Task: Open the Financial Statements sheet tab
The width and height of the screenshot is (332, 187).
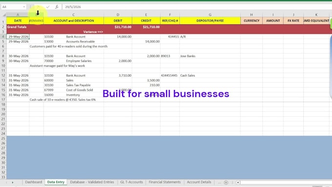Action: (165, 182)
